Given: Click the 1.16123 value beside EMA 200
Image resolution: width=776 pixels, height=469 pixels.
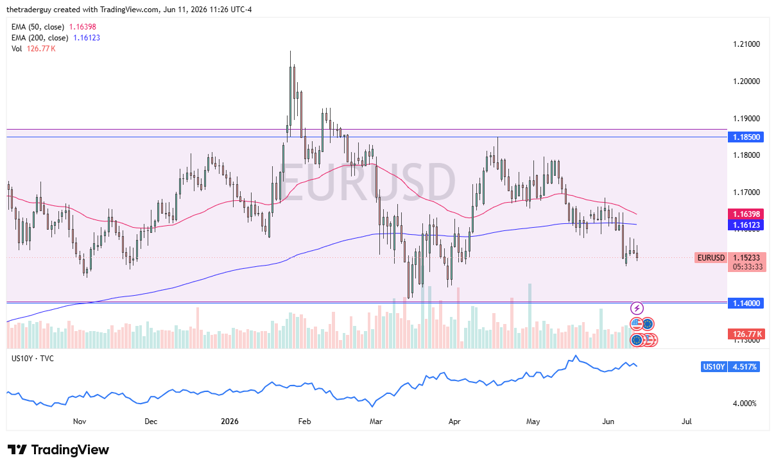Looking at the screenshot, I should [86, 38].
